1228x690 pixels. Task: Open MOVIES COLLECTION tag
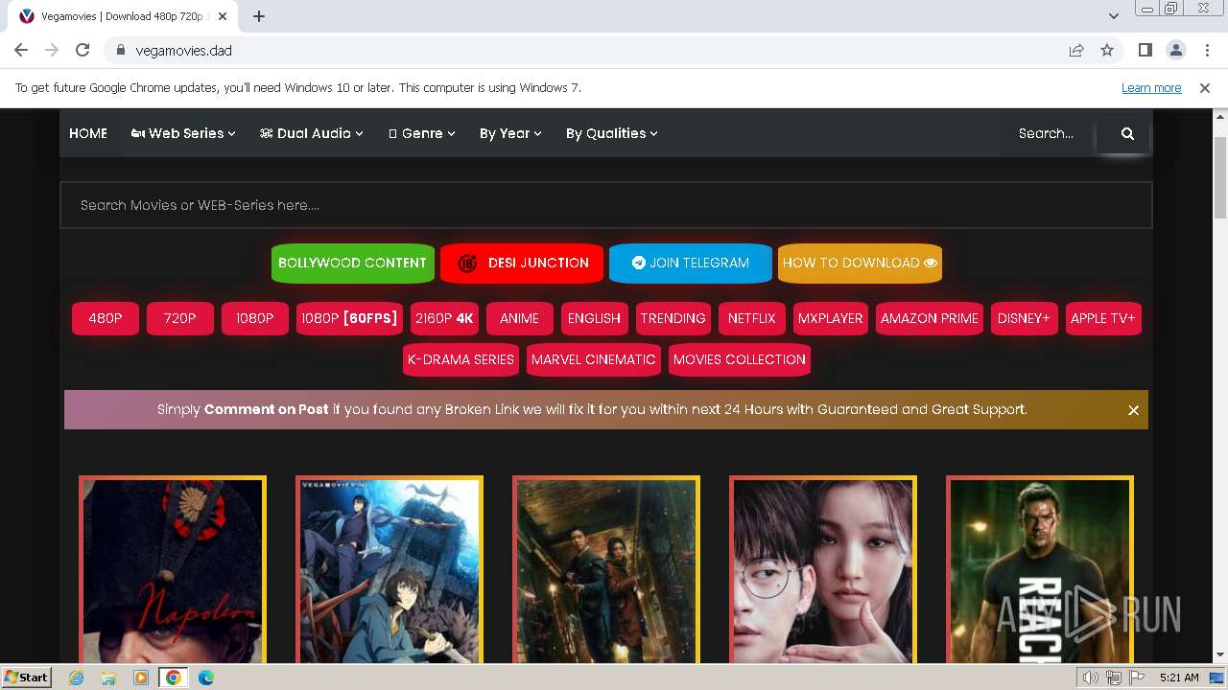(x=740, y=359)
